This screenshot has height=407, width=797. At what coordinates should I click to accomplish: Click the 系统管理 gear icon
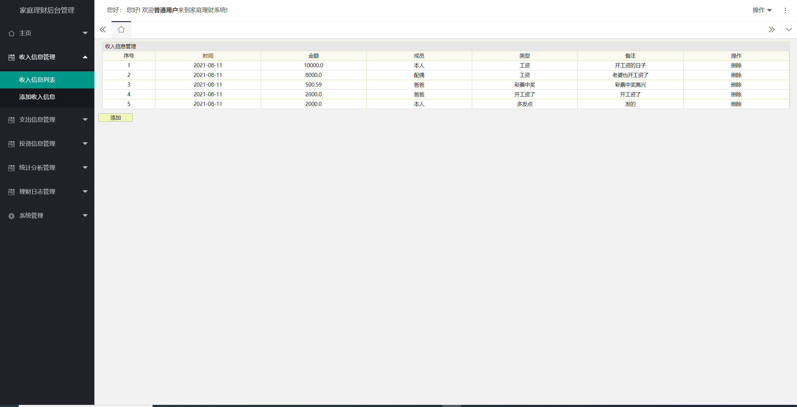coord(12,216)
